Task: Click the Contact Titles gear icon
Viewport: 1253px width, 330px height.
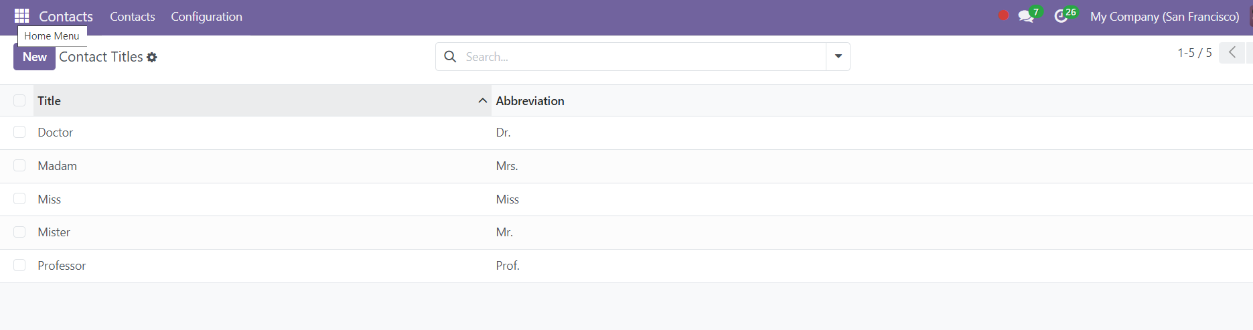Action: pos(152,58)
